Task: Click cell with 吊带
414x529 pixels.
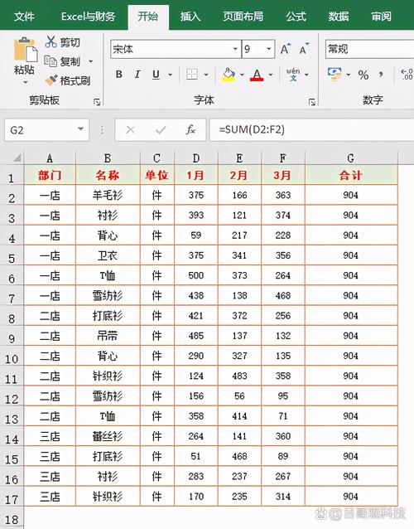Action: click(108, 336)
